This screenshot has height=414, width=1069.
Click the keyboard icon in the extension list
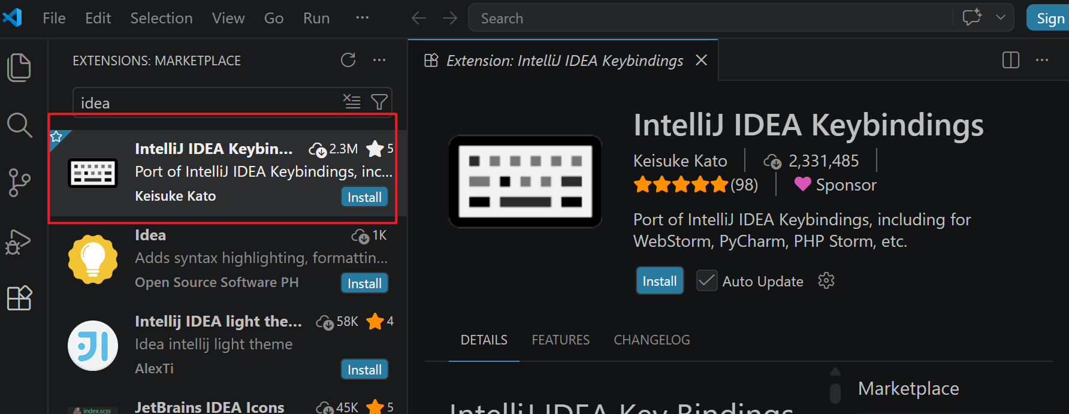[x=93, y=173]
